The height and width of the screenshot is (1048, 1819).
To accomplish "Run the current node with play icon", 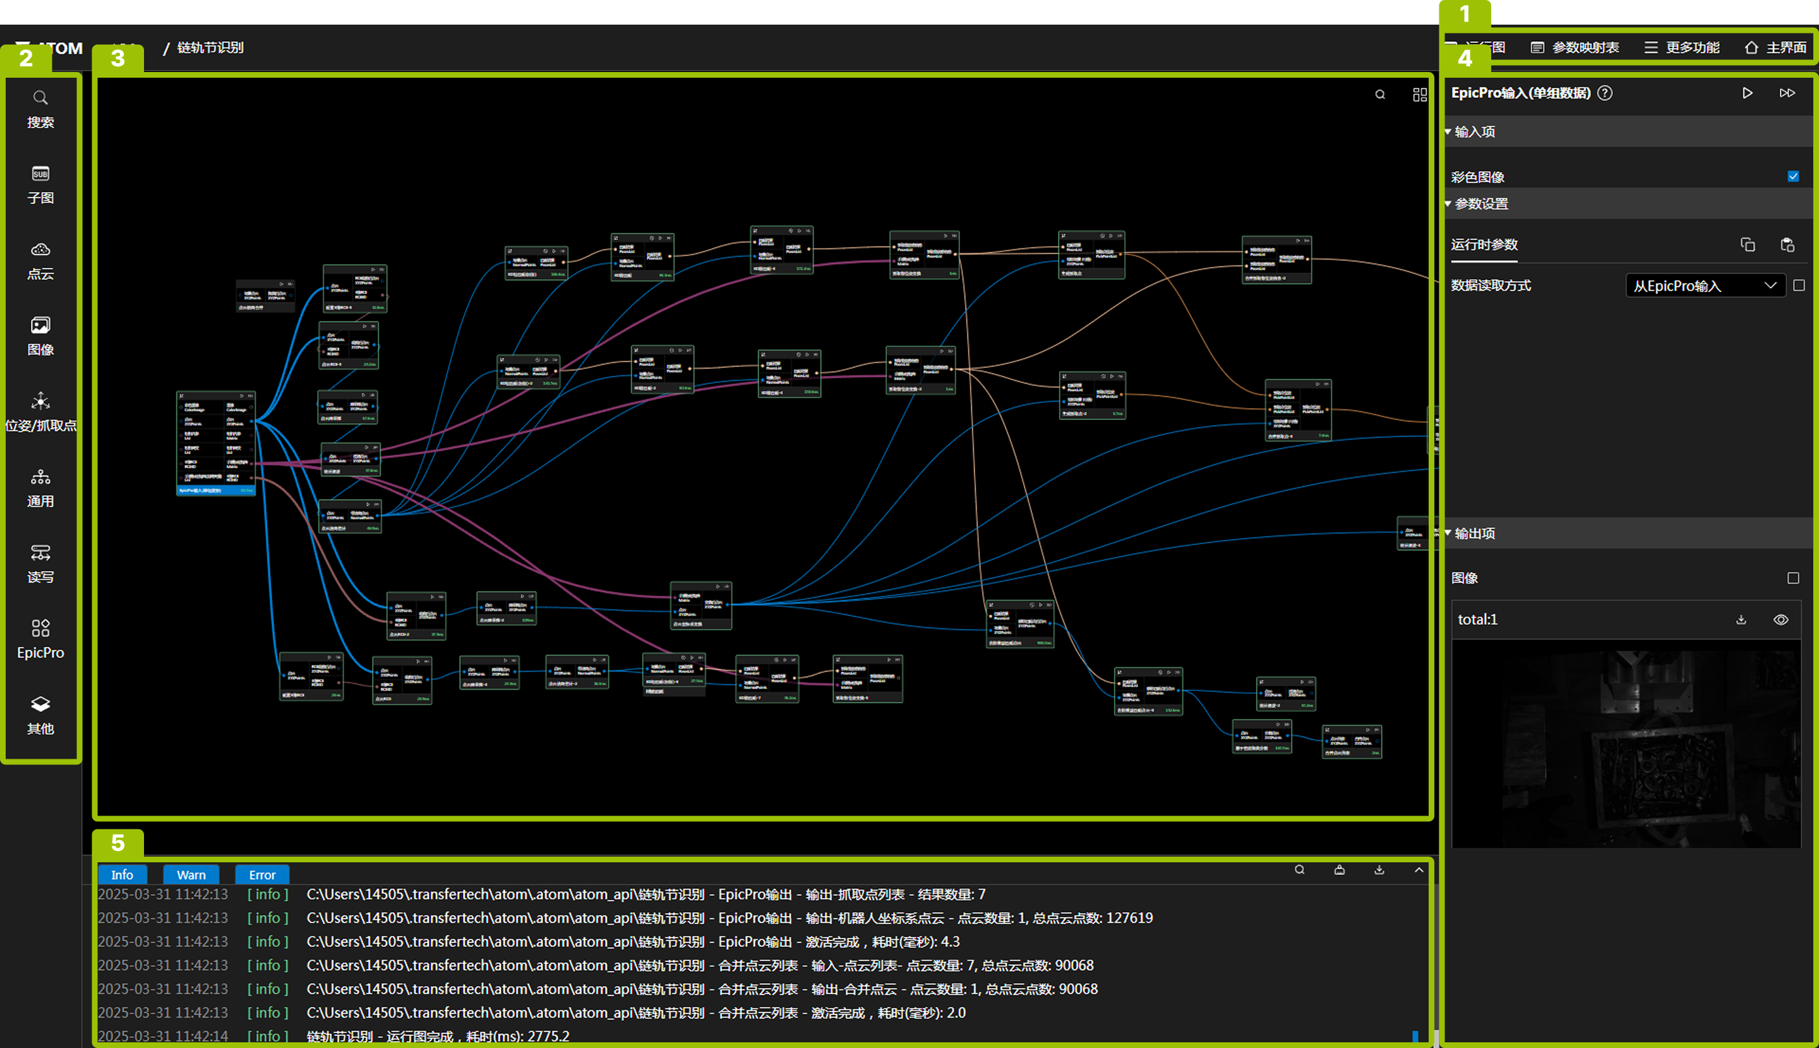I will (1747, 93).
